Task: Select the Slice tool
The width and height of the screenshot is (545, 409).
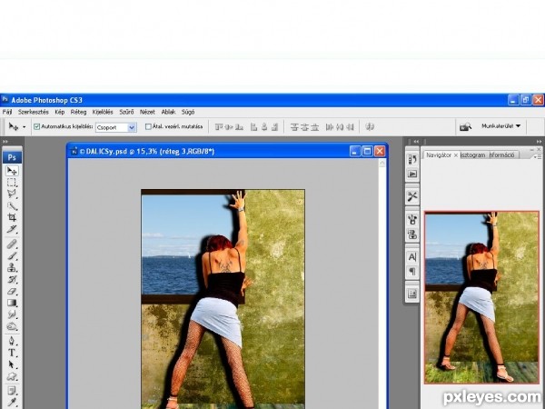Action: pos(12,230)
